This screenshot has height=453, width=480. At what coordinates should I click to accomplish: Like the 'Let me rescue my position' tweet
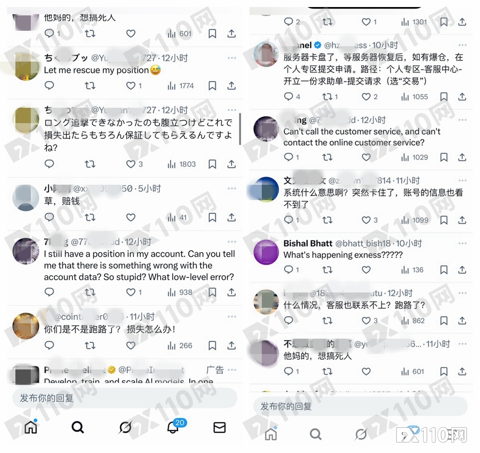tap(131, 86)
